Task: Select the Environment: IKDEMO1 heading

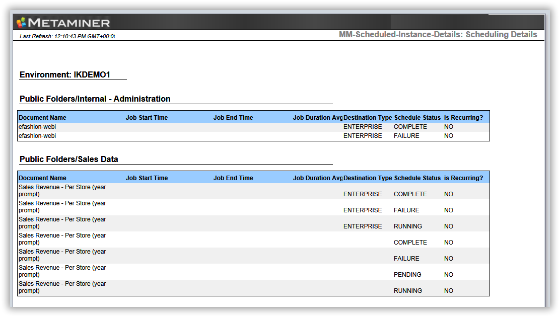Action: (64, 74)
